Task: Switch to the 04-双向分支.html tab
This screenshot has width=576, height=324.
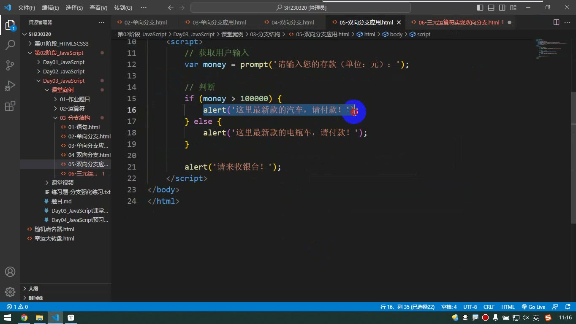Action: point(293,22)
